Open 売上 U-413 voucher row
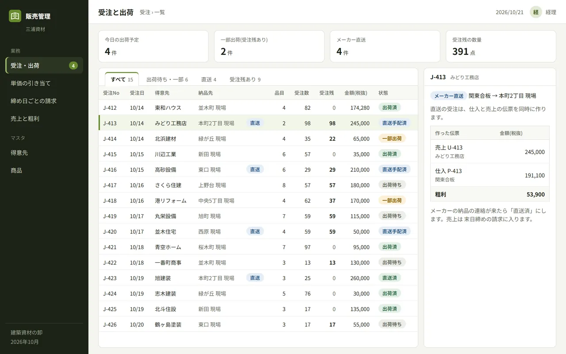This screenshot has width=566, height=354. pos(490,151)
